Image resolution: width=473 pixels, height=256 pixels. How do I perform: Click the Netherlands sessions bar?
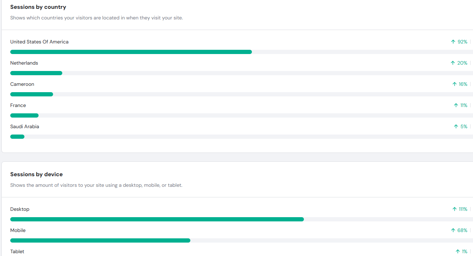click(x=242, y=73)
